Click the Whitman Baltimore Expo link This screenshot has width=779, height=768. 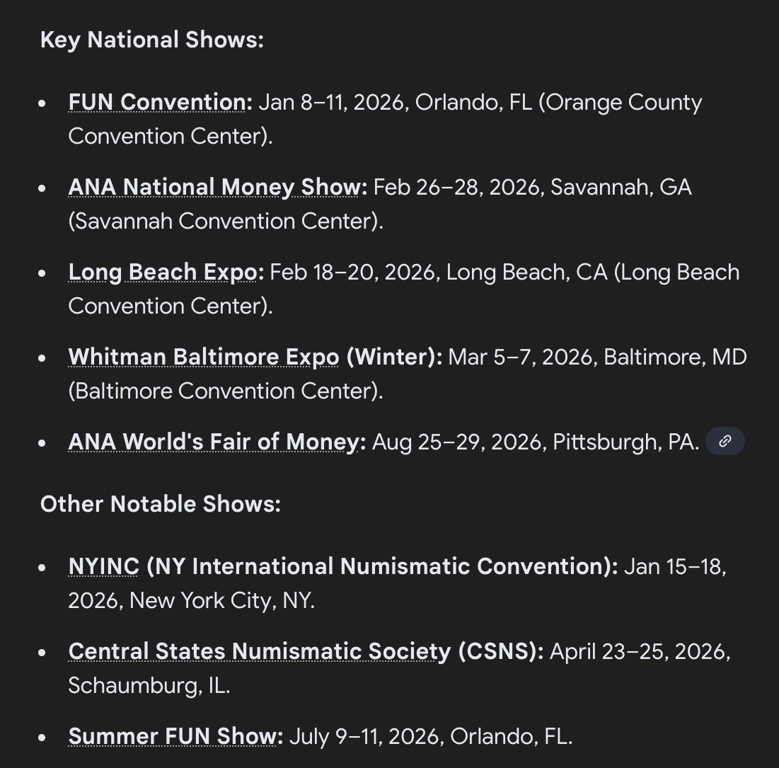click(x=203, y=357)
